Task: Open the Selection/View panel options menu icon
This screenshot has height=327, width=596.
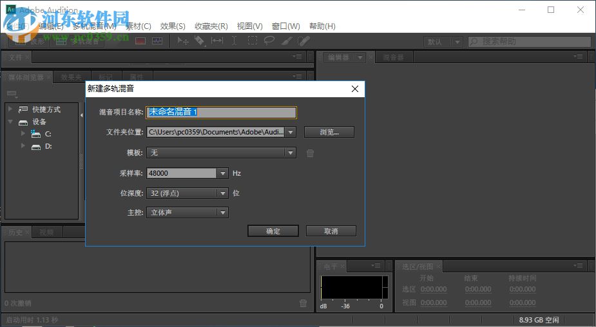Action: coord(578,265)
